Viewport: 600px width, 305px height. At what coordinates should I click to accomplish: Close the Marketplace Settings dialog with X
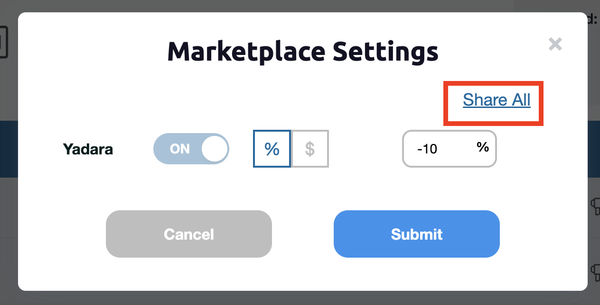555,45
